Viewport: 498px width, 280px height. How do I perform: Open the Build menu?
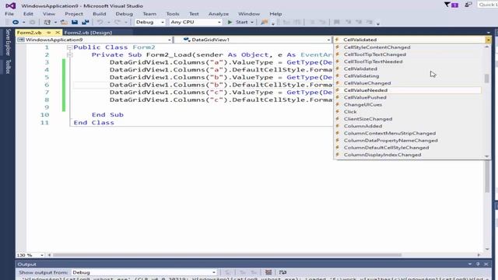[99, 14]
